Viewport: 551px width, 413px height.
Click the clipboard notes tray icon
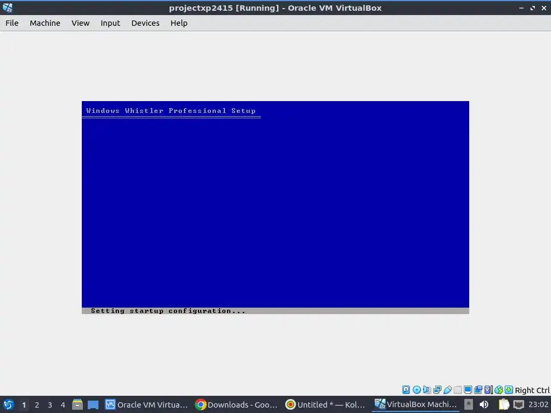[504, 404]
